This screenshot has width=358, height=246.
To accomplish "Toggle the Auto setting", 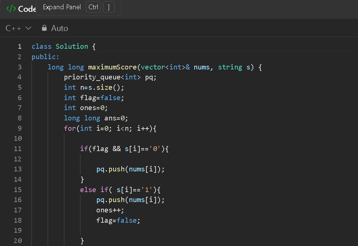I will 60,28.
